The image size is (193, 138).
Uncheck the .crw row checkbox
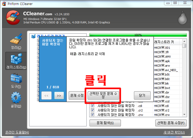(93, 115)
